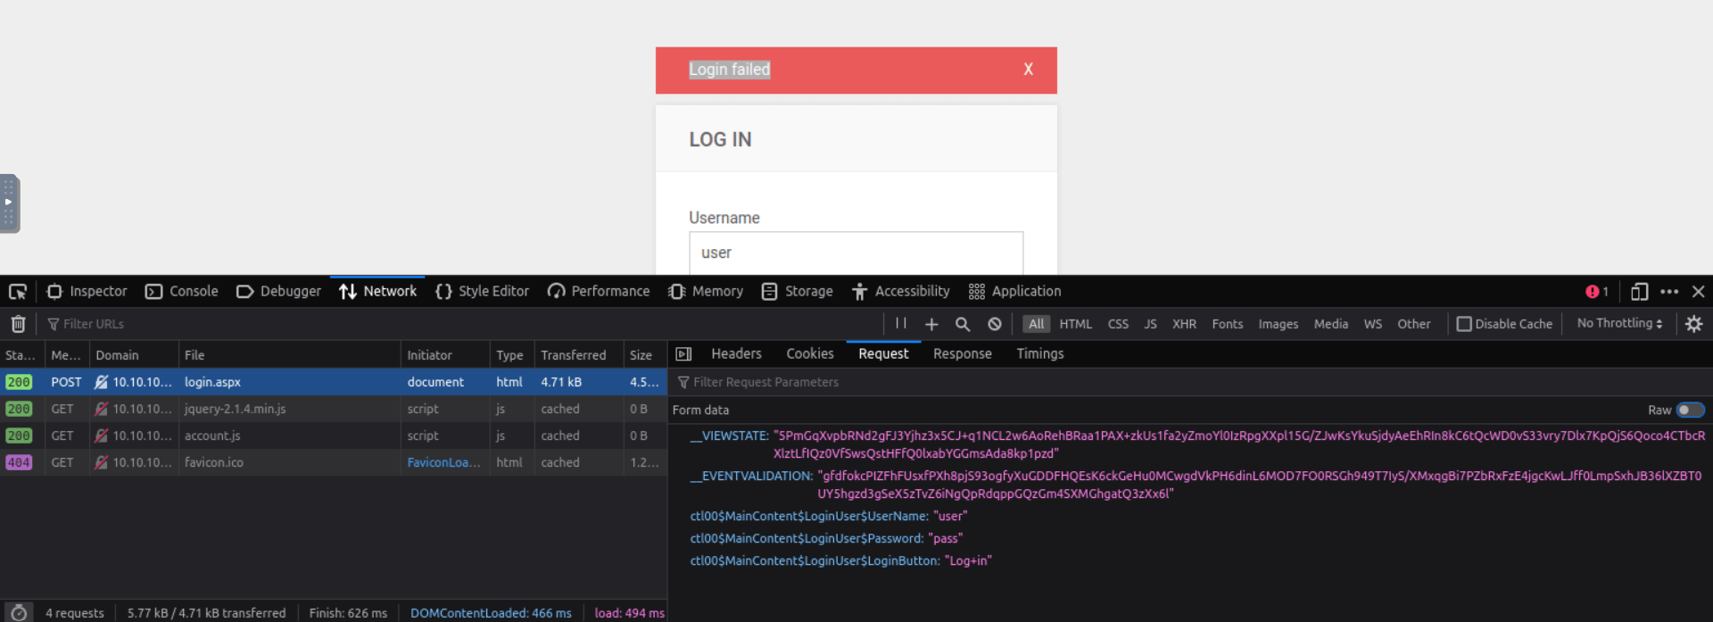Screen dimensions: 1713x622
Task: Click the red error count indicator
Action: [1596, 292]
